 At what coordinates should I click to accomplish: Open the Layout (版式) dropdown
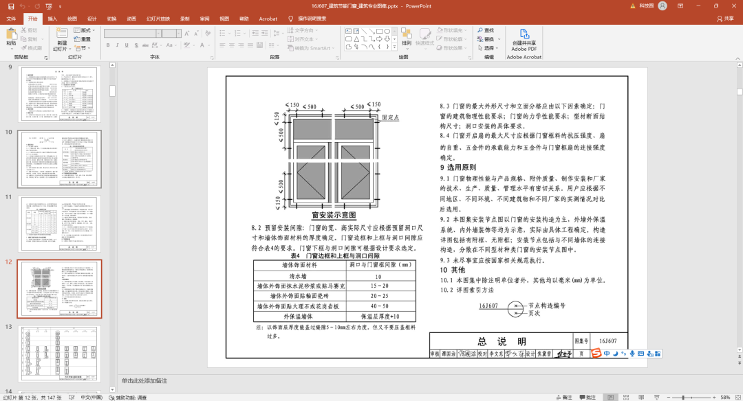(85, 30)
